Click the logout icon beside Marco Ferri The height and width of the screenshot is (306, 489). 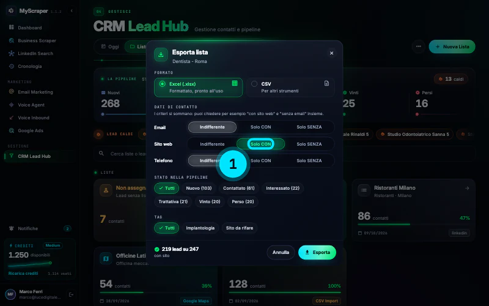(x=71, y=294)
